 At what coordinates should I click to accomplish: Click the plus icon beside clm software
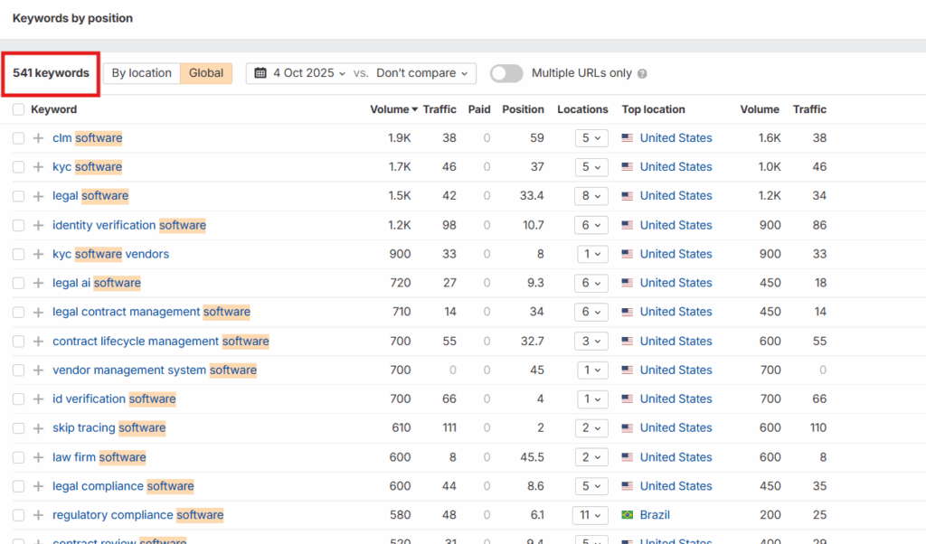[38, 138]
